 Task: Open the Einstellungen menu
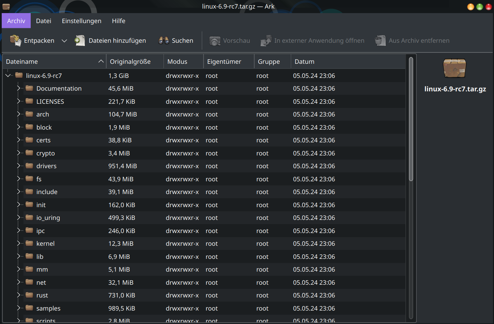[81, 21]
